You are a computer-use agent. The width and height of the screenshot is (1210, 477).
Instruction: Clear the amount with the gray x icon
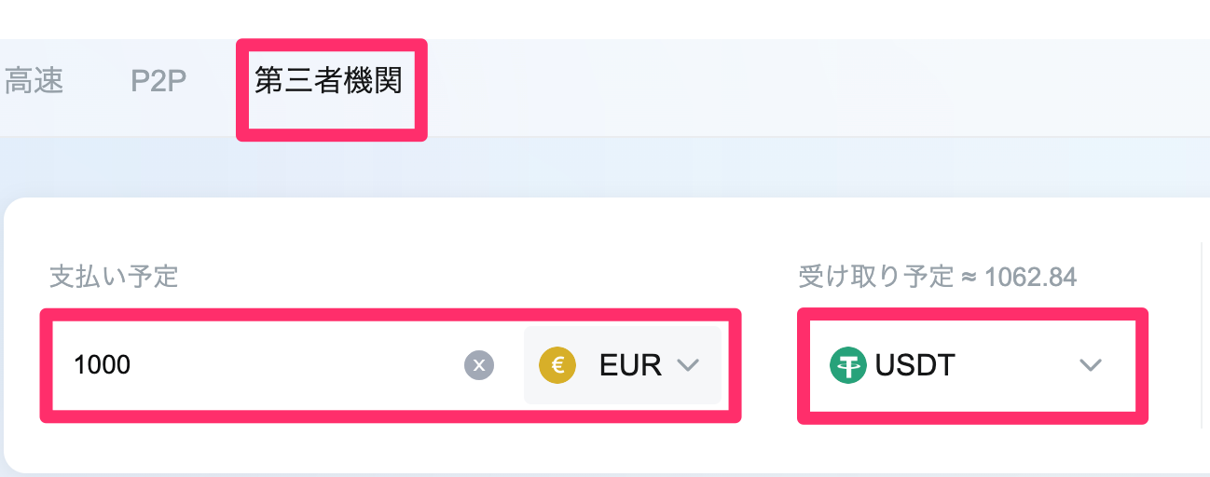[479, 365]
